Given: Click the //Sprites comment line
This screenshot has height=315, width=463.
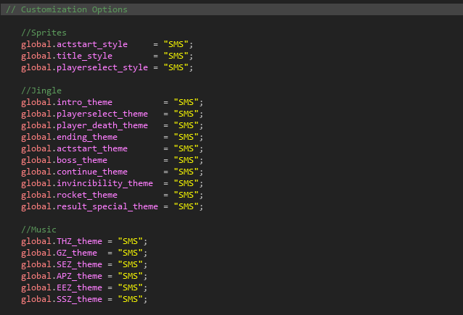Looking at the screenshot, I should click(44, 33).
